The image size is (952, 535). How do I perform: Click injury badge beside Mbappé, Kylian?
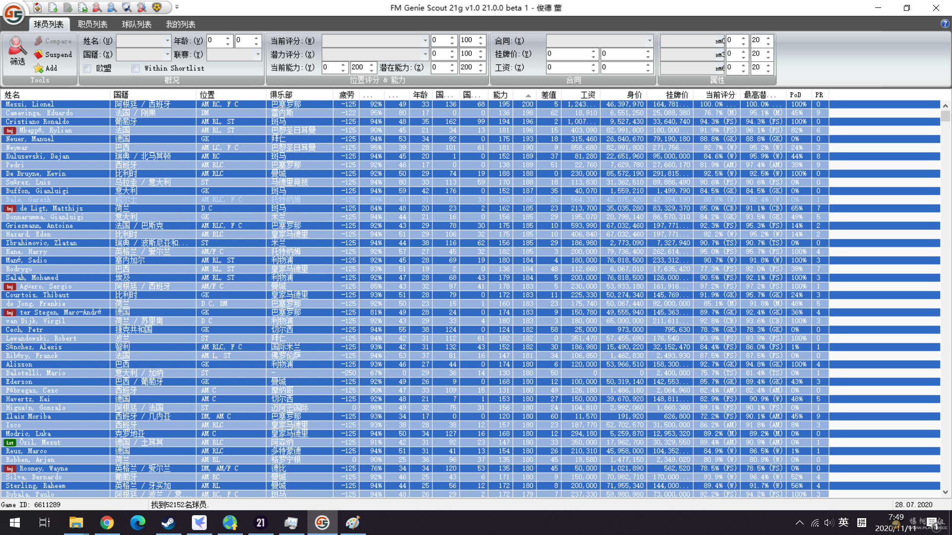pos(9,131)
